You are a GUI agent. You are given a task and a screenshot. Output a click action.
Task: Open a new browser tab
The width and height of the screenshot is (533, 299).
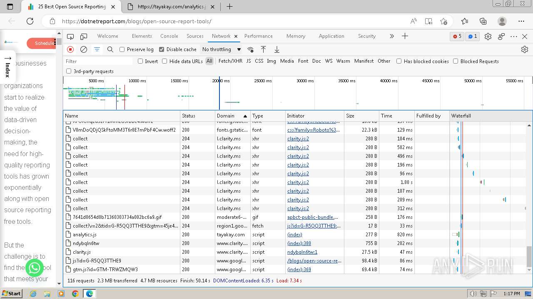[x=229, y=7]
